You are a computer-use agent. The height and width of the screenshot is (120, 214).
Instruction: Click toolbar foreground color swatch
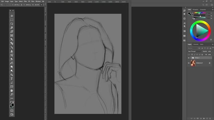pyautogui.click(x=13, y=105)
